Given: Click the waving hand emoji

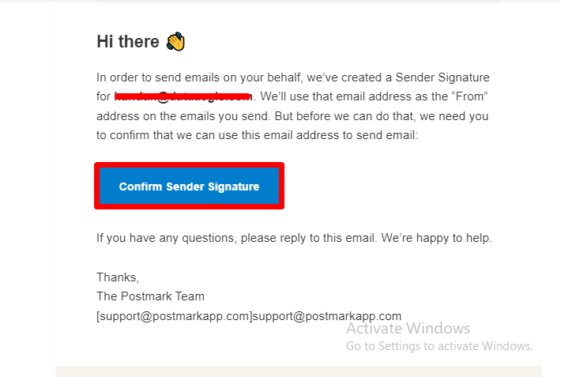Looking at the screenshot, I should 175,42.
